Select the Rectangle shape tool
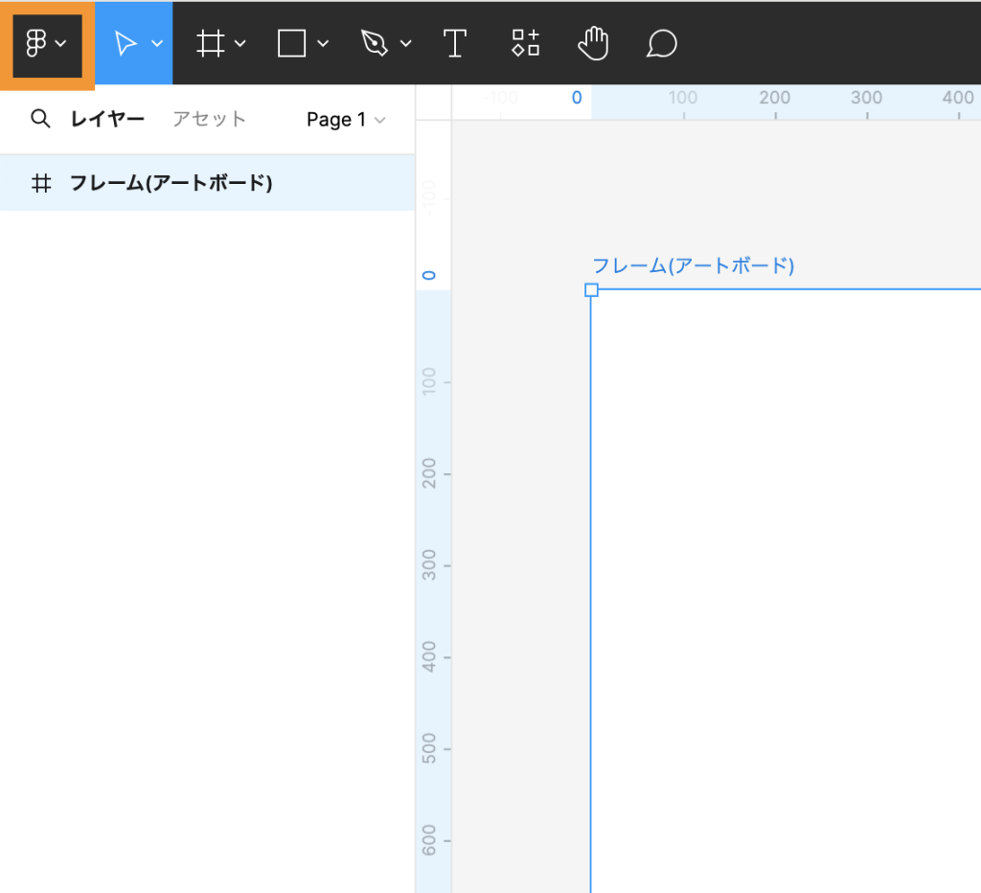 tap(291, 43)
